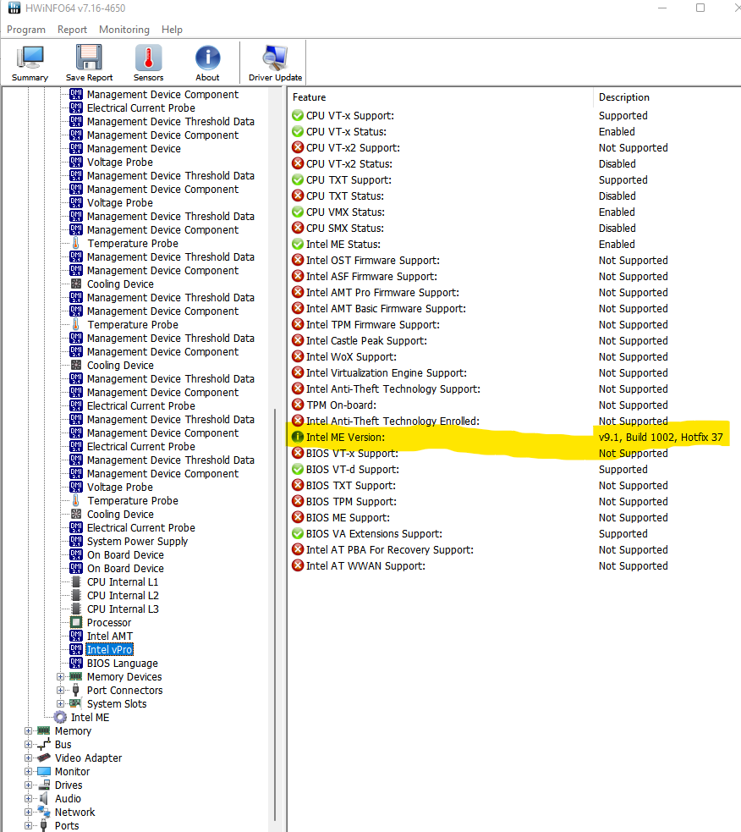Open the Help menu
This screenshot has height=832, width=741.
tap(172, 30)
